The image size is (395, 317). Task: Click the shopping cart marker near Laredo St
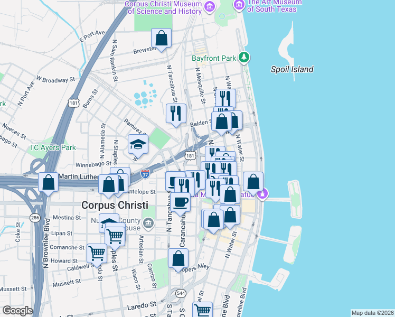point(203,310)
